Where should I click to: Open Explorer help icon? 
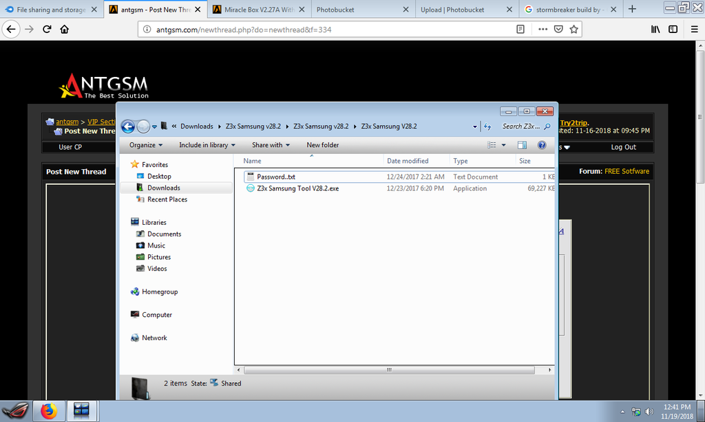coord(542,145)
